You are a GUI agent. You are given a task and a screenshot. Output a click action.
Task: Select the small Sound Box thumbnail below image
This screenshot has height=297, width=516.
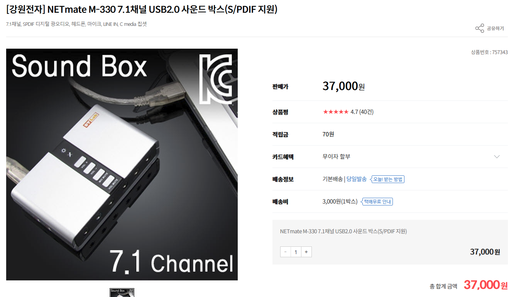tap(122, 292)
